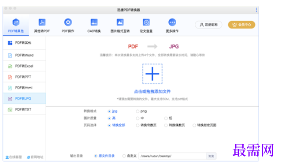Viewport: 282px width, 164px height.
Task: Click the sidebar PDF转其他 grid icon
Action: tap(10, 43)
